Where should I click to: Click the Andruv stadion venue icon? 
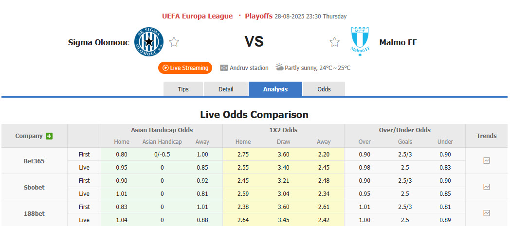pyautogui.click(x=224, y=68)
